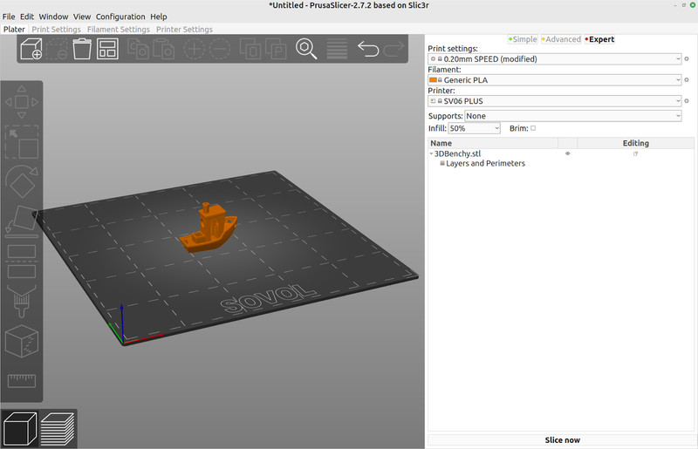
Task: Collapse the 3DBenchy.stl tree item
Action: [x=431, y=153]
